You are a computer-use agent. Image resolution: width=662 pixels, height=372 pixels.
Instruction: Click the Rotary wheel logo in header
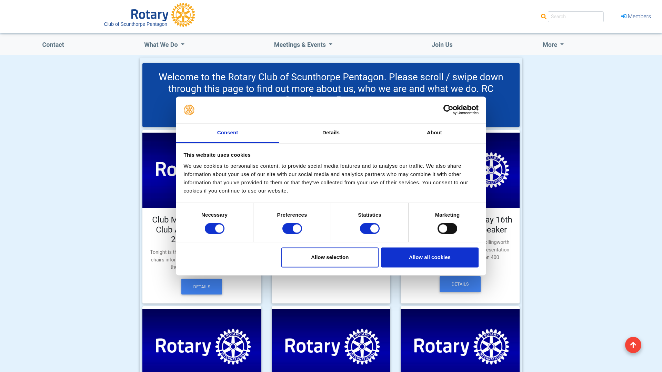[183, 15]
